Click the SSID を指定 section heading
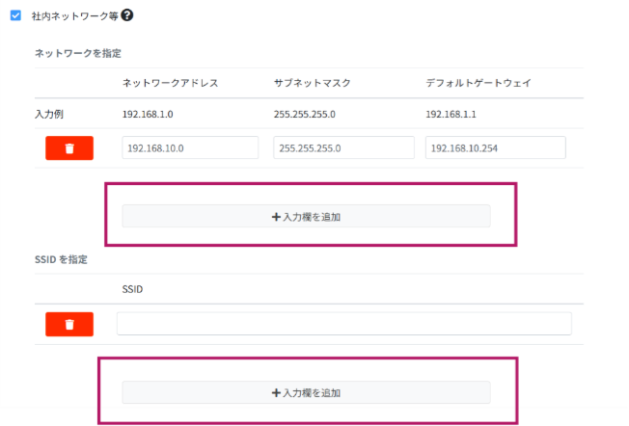 63,259
